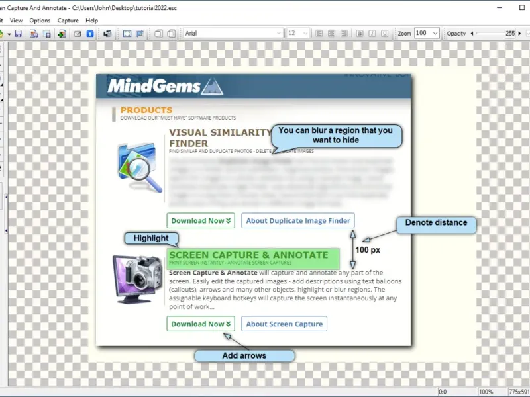Click 'About Screen Capture' button
Image resolution: width=530 pixels, height=397 pixels.
click(x=284, y=324)
